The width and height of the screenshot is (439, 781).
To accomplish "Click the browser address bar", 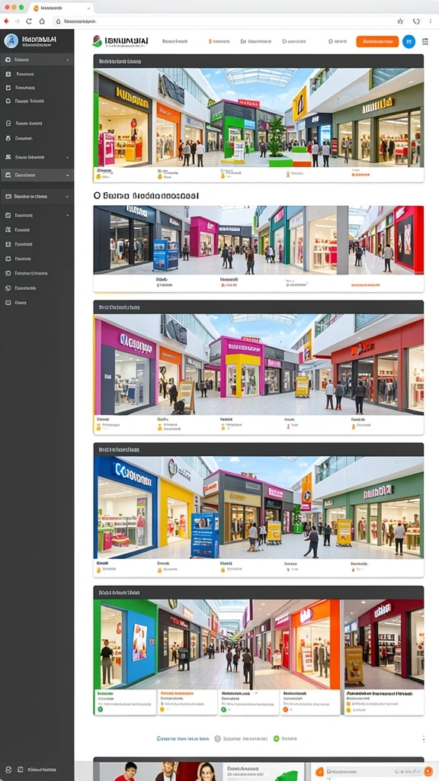I will (224, 21).
